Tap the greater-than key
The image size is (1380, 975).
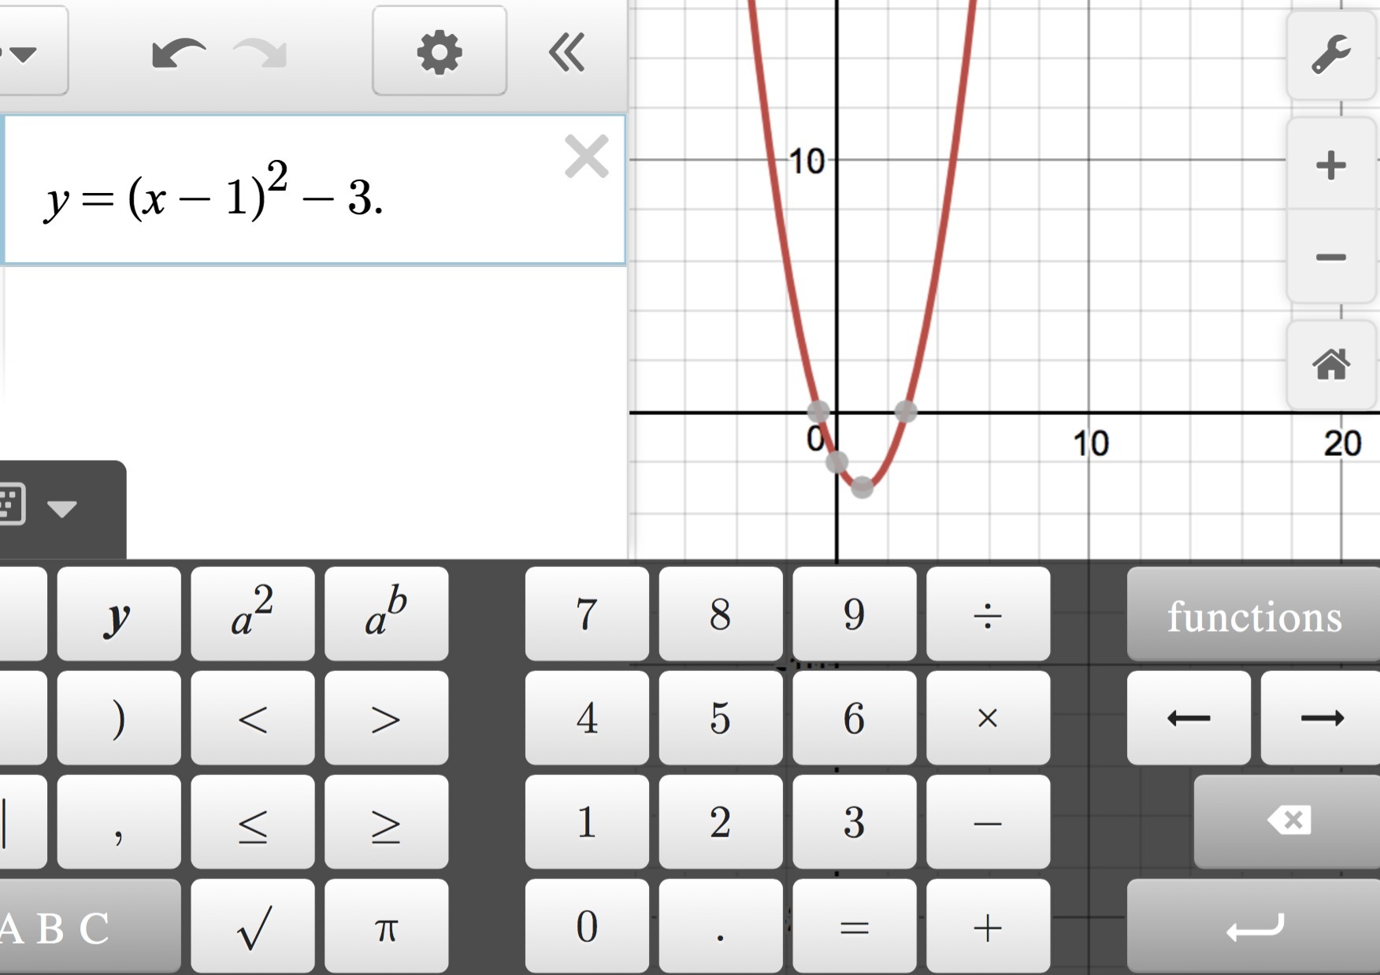click(x=387, y=717)
